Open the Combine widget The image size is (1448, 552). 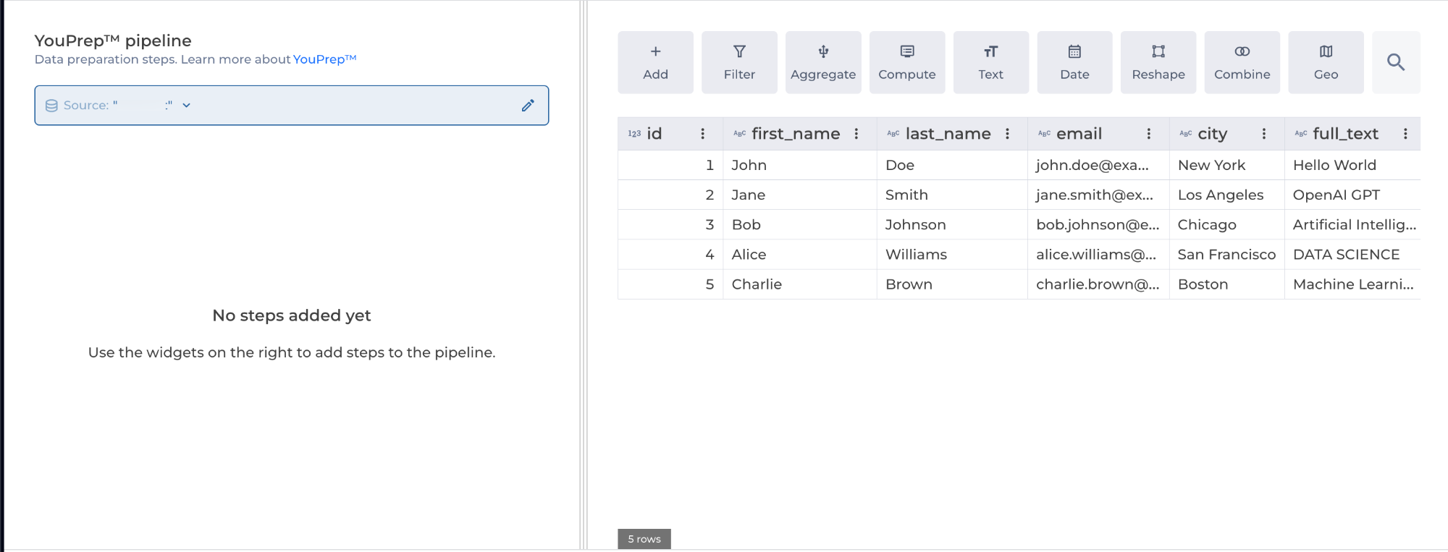(1242, 62)
